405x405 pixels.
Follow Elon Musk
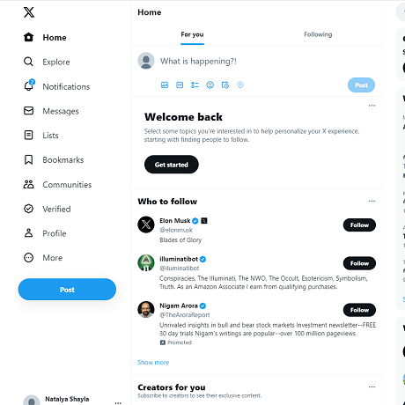click(x=359, y=225)
